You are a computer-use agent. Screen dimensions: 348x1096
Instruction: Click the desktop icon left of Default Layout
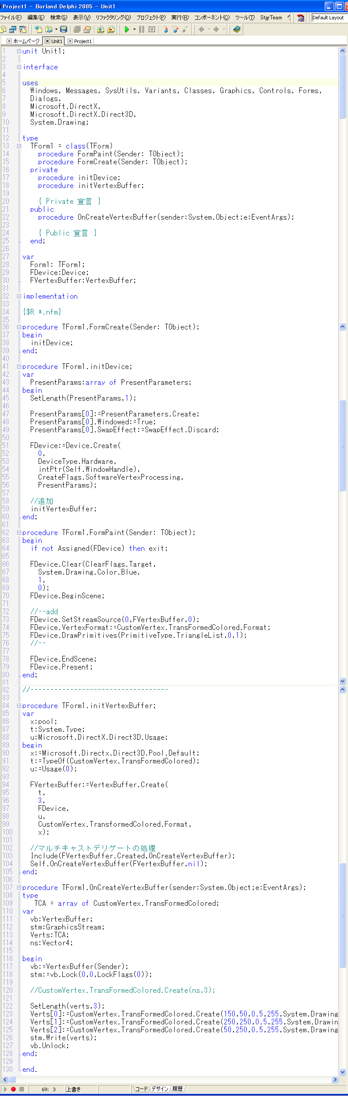tap(301, 18)
